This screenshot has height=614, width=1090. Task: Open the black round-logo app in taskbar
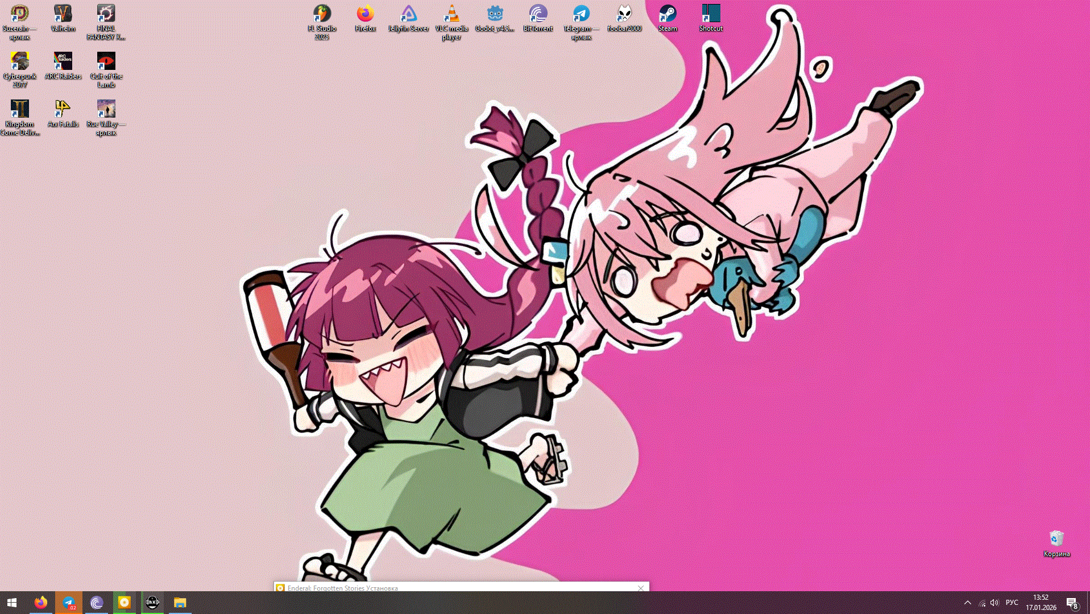(x=152, y=603)
